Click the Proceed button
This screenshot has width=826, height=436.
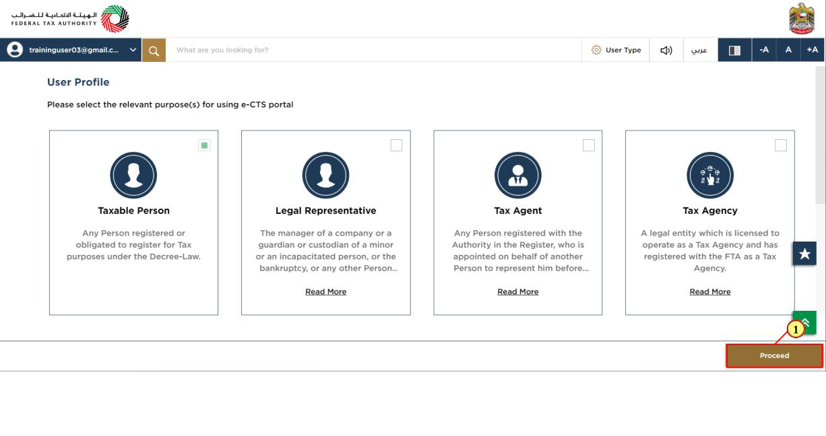[774, 356]
